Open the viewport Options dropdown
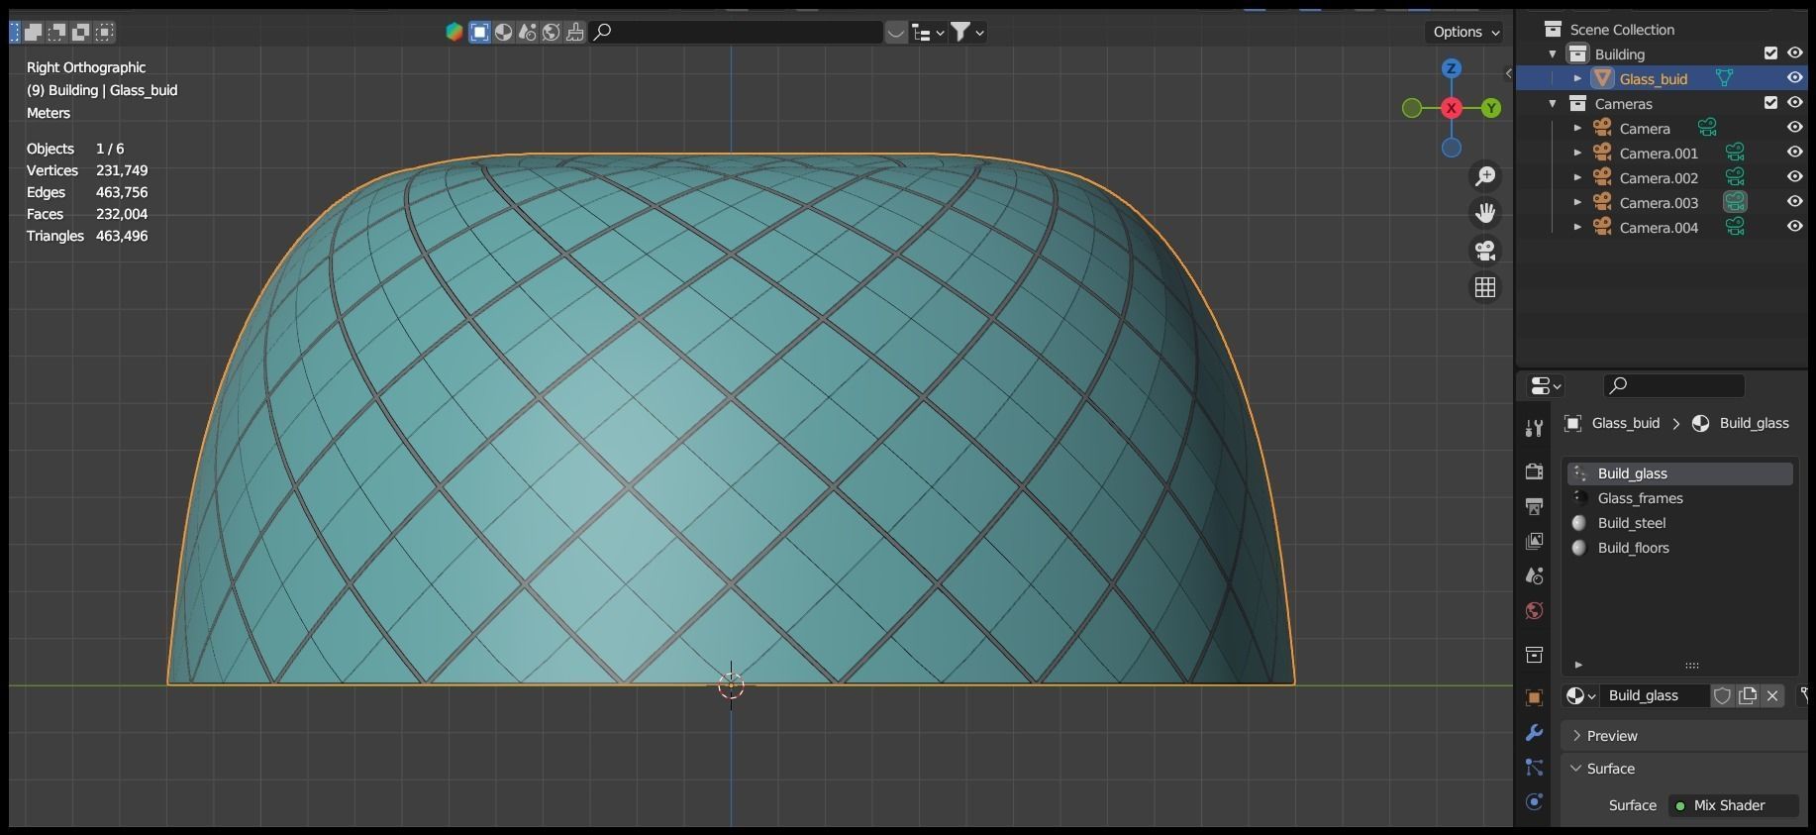 (1465, 33)
